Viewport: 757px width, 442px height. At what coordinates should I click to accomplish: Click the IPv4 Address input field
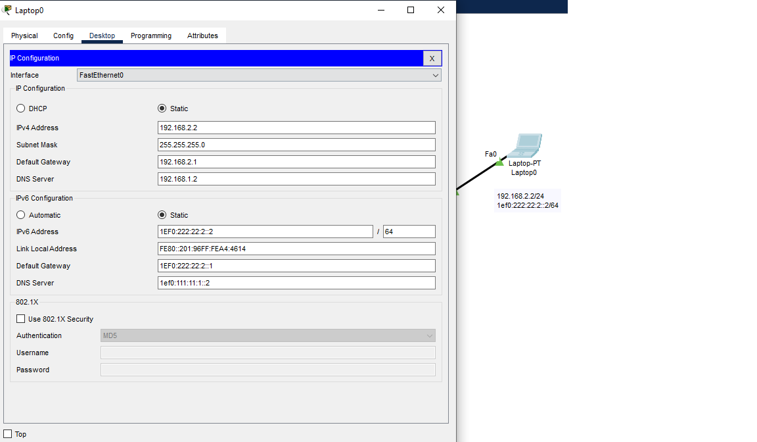point(296,127)
